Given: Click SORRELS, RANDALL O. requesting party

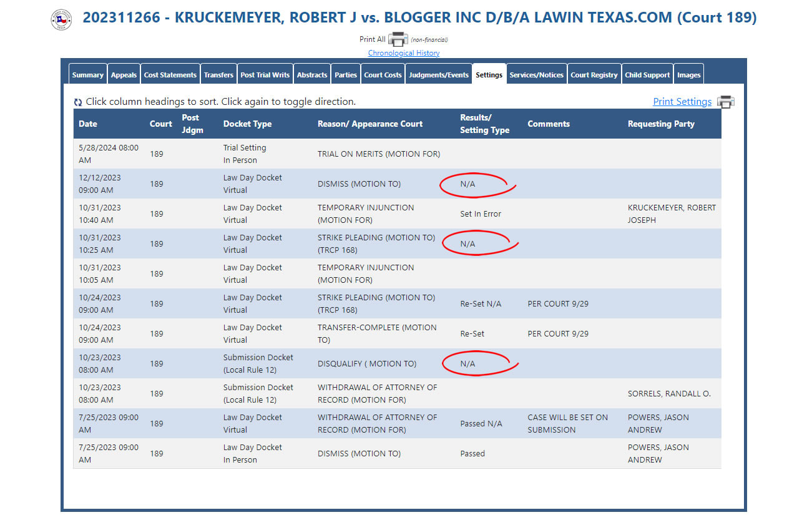Looking at the screenshot, I should (x=669, y=393).
